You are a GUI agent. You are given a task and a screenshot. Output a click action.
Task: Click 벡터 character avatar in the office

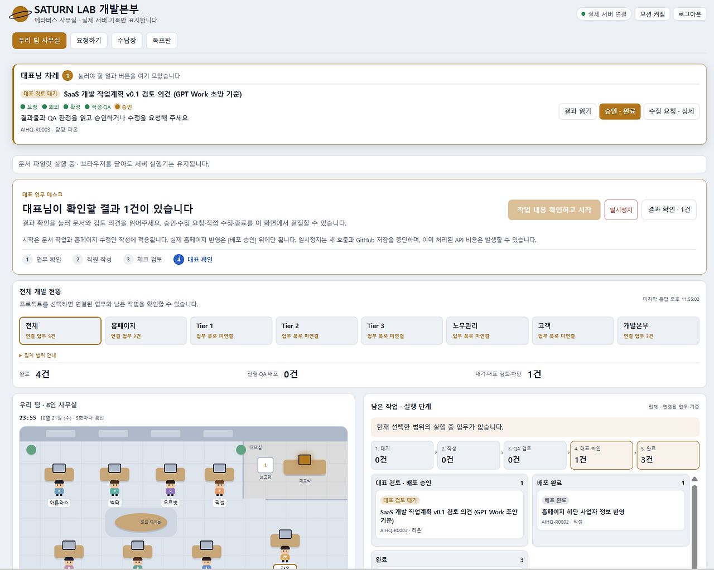(114, 488)
